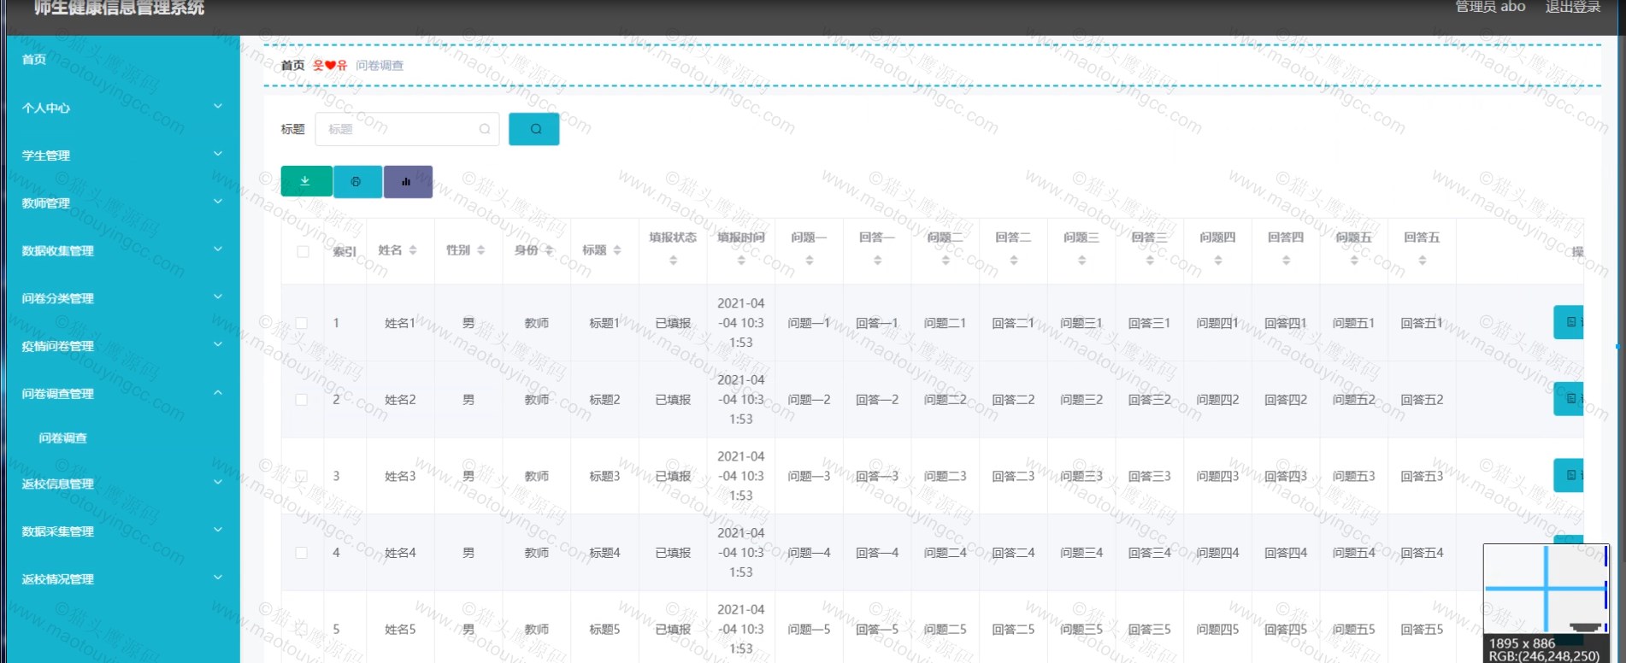
Task: Click the 首页 breadcrumb link
Action: point(292,66)
